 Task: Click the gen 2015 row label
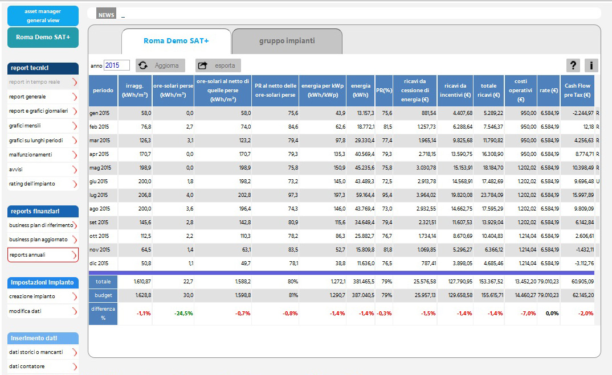pyautogui.click(x=100, y=113)
